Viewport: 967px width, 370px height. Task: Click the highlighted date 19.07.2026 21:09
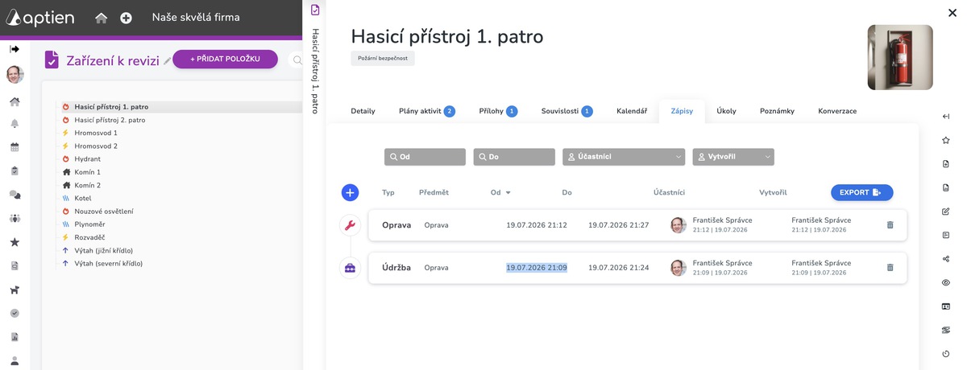pos(537,267)
